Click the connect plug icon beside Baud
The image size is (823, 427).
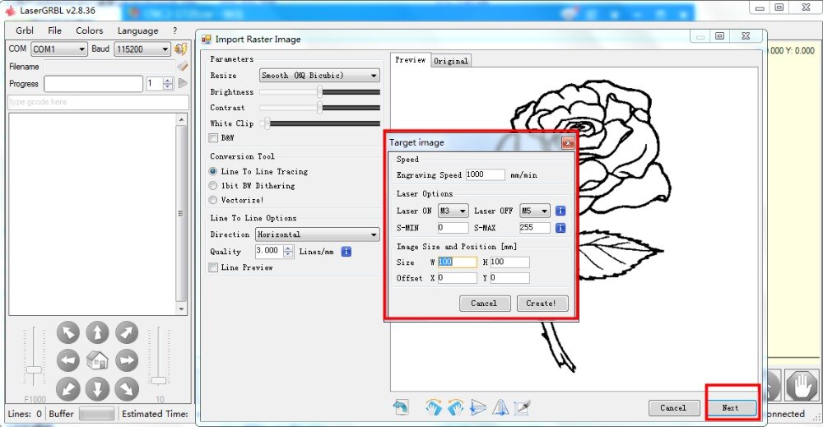(x=180, y=49)
